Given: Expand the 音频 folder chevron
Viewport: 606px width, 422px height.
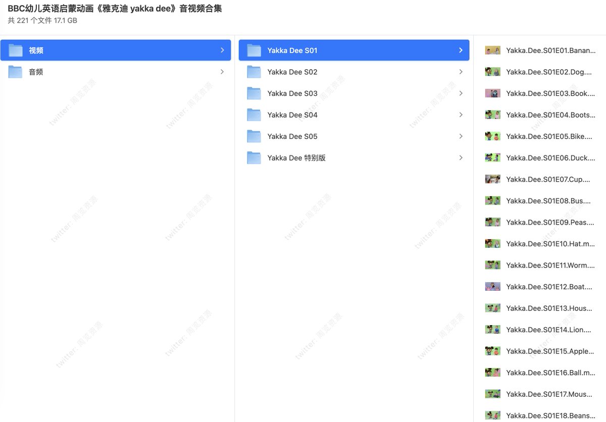Looking at the screenshot, I should tap(222, 72).
